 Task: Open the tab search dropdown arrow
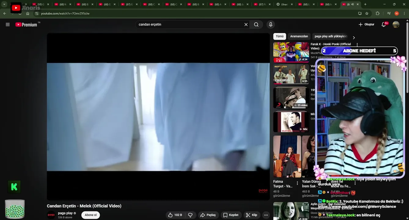pos(4,4)
